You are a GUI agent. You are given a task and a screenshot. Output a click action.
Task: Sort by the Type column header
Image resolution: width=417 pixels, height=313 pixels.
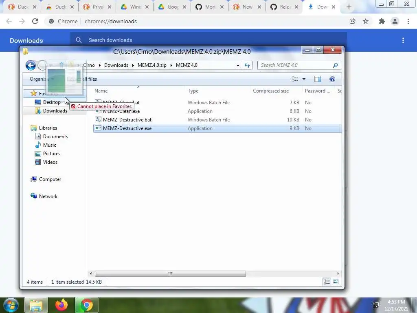coord(193,91)
